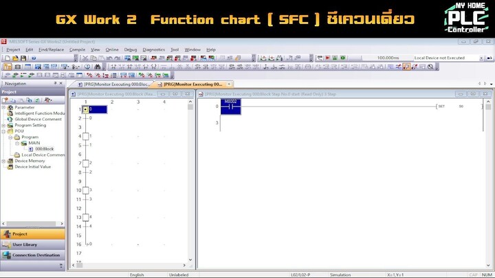Click the Connection Destination button
This screenshot has height=278, width=495.
33,255
